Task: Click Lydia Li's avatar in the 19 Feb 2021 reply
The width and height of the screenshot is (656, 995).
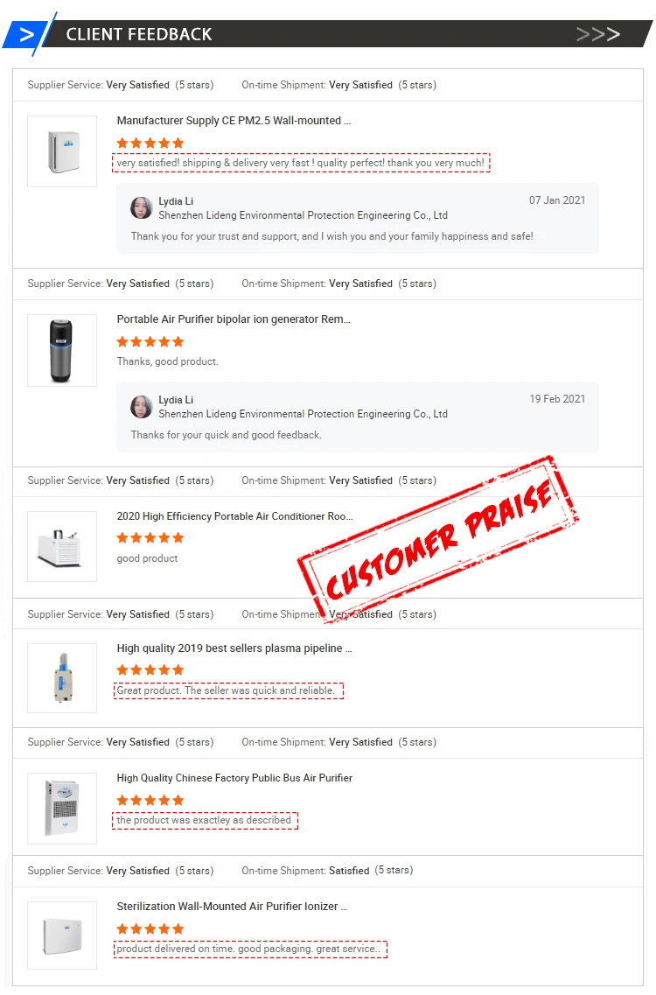Action: point(141,406)
